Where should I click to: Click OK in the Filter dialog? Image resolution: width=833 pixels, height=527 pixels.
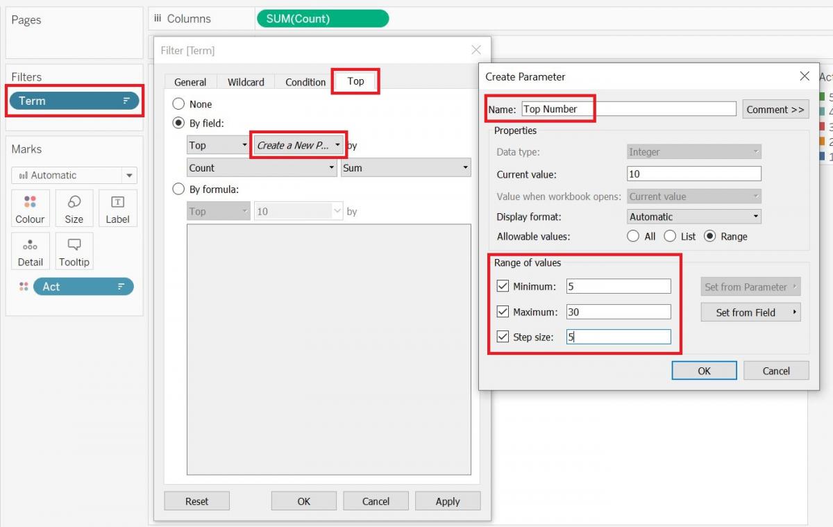[304, 501]
